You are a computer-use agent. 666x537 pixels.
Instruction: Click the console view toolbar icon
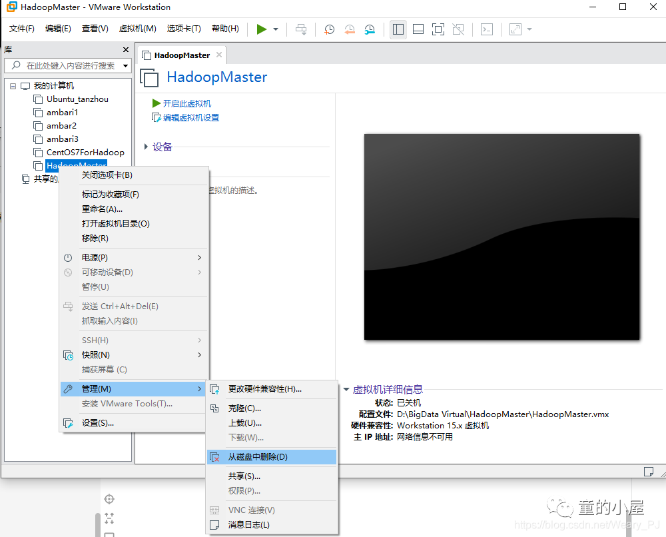[487, 29]
